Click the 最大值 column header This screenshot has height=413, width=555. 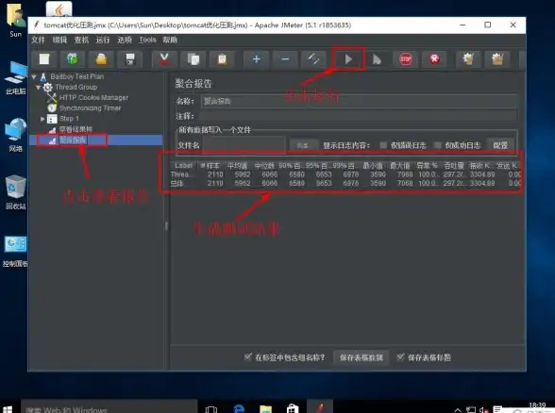click(400, 165)
